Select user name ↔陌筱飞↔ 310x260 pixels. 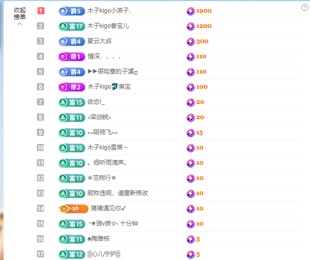[103, 132]
